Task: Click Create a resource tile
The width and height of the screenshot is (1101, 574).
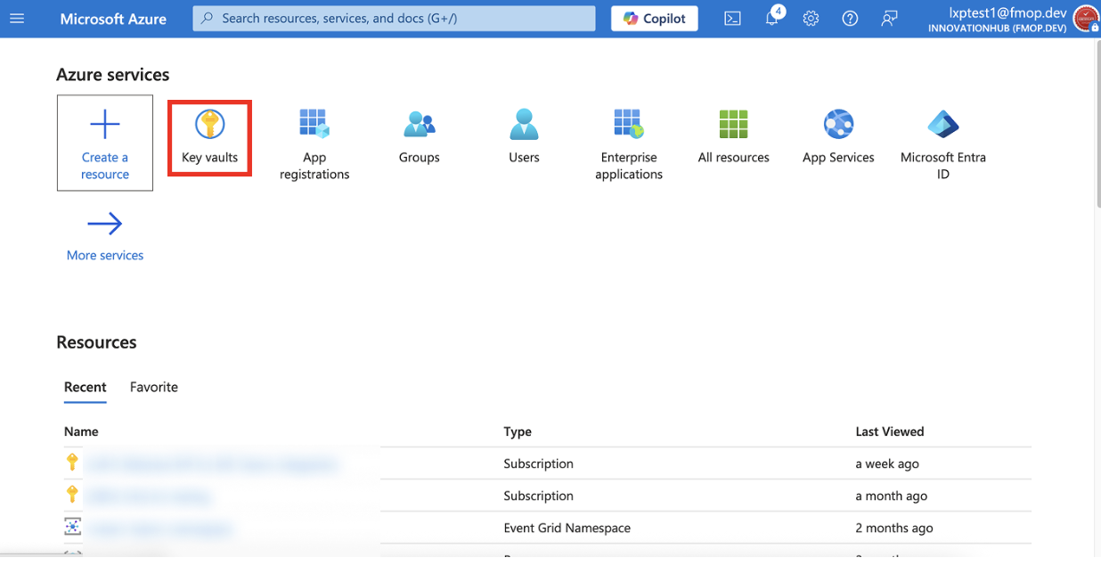Action: point(105,143)
